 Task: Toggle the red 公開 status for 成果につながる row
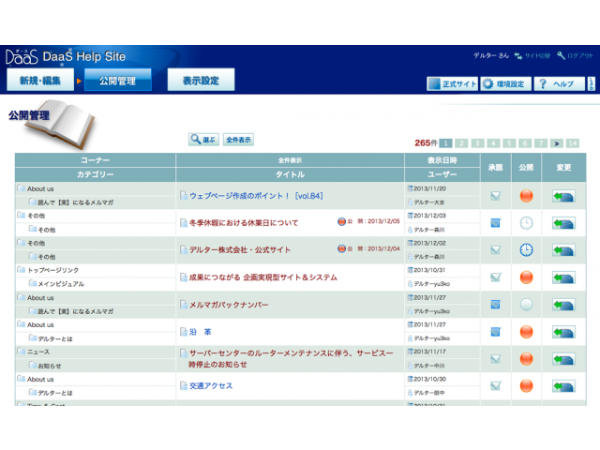coord(526,277)
